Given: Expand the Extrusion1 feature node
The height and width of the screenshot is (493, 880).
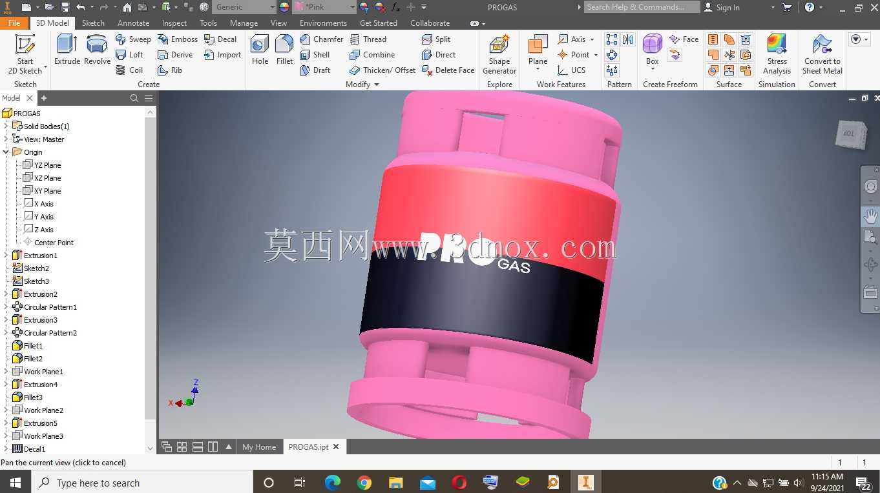Looking at the screenshot, I should click(x=6, y=256).
